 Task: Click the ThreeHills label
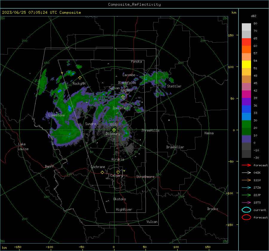(x=150, y=130)
